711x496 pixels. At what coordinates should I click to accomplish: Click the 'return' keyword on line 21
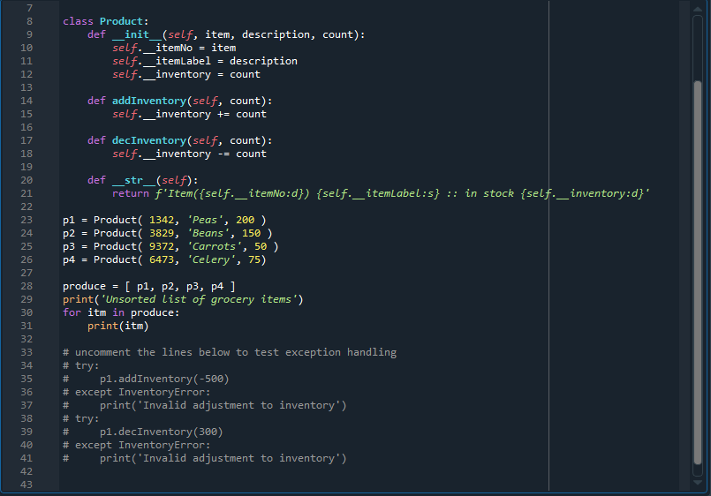pos(131,193)
